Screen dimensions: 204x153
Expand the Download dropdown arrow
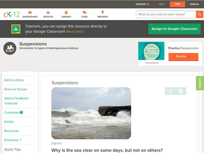[x=21, y=140]
